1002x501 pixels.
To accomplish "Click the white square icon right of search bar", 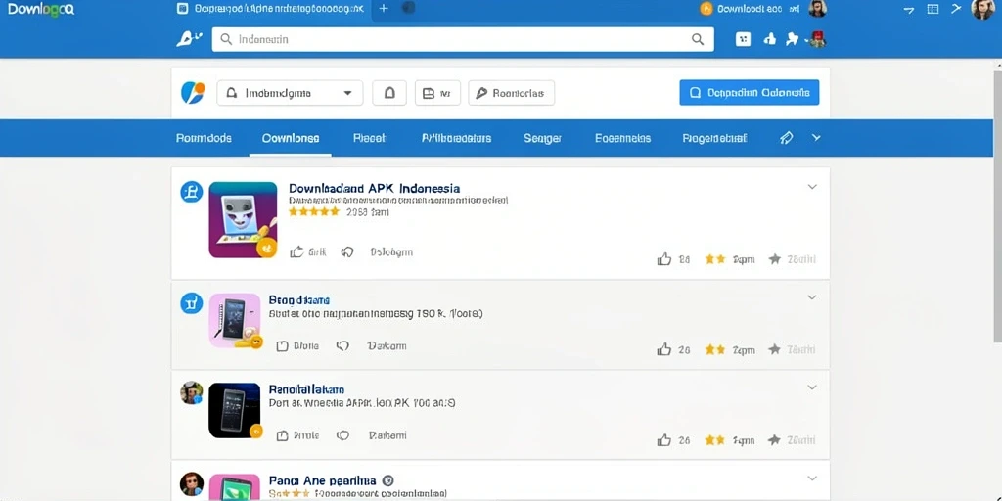I will [743, 39].
